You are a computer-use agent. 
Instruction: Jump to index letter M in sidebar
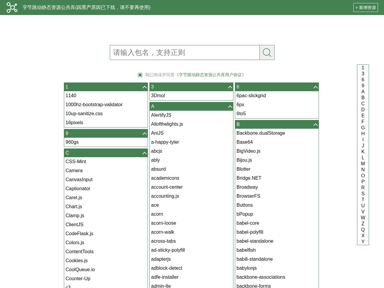point(363,164)
